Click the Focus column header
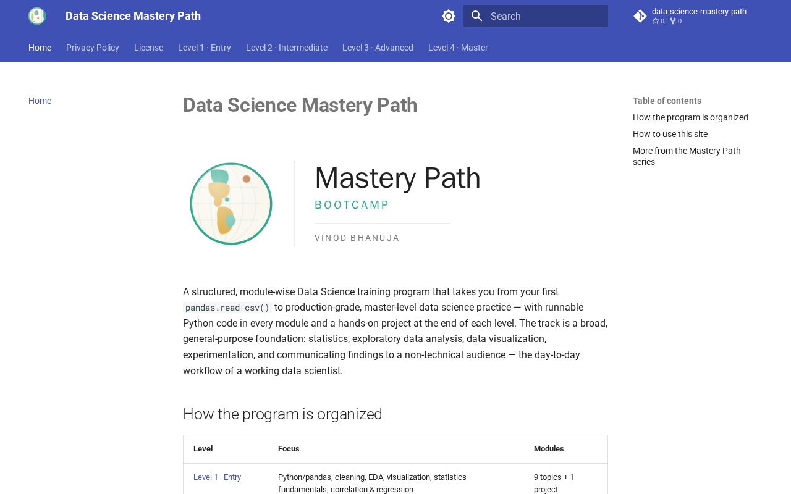 point(289,449)
